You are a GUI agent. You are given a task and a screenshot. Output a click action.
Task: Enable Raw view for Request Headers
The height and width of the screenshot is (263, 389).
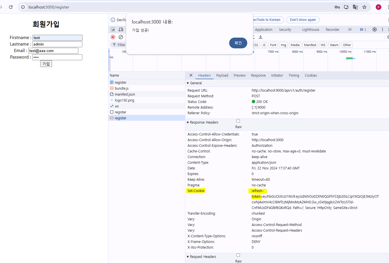[x=238, y=255]
